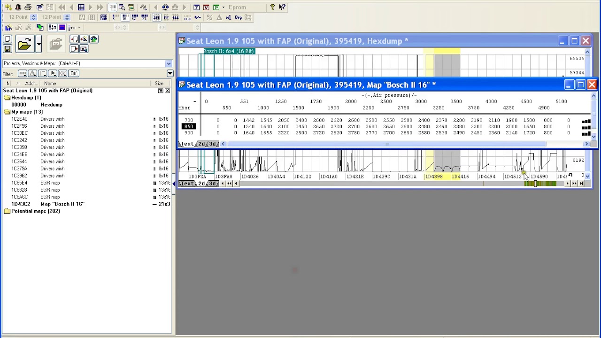Click the table grid view icon

pyautogui.click(x=81, y=7)
